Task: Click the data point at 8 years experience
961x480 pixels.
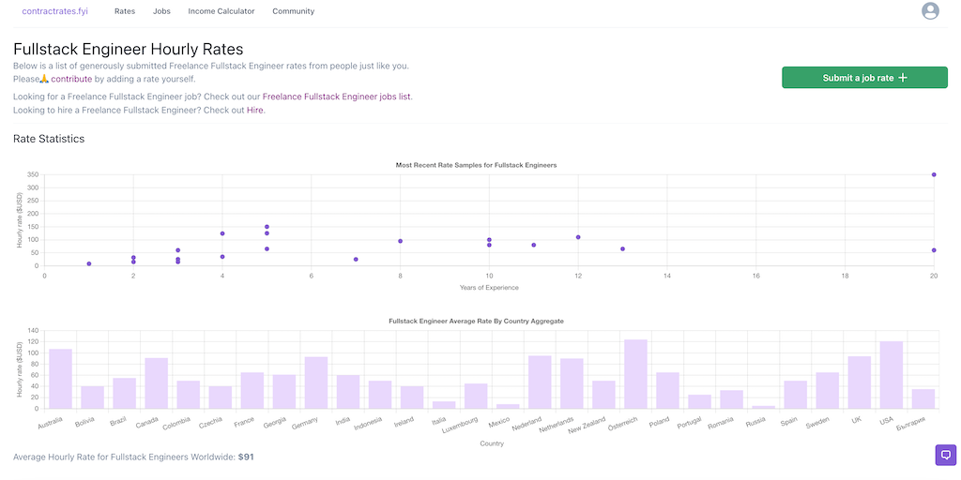Action: pos(400,241)
